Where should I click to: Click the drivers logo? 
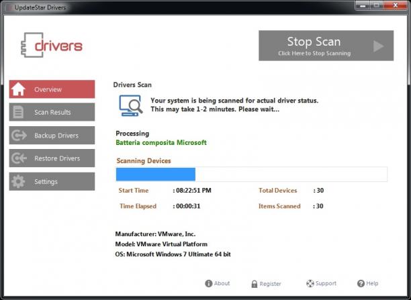pos(52,45)
